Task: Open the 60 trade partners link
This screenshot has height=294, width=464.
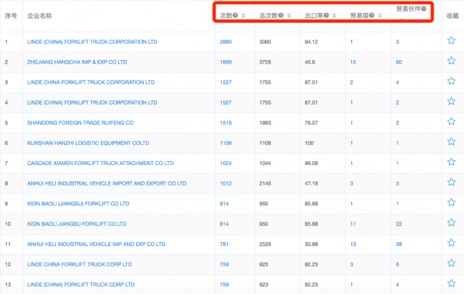Action: point(399,62)
